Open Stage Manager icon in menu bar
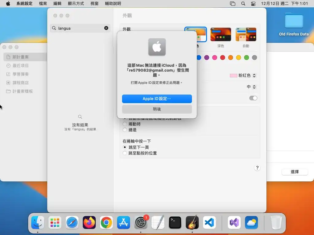314x235 pixels. 232,4
